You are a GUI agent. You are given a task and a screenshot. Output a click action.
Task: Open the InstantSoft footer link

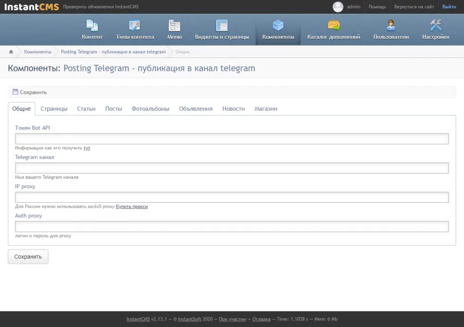(189, 319)
